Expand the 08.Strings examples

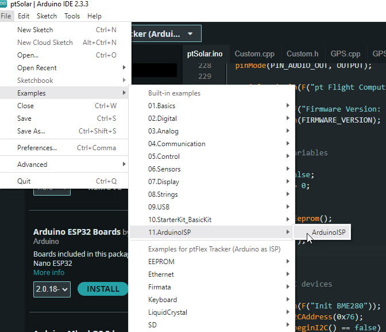[x=212, y=194]
